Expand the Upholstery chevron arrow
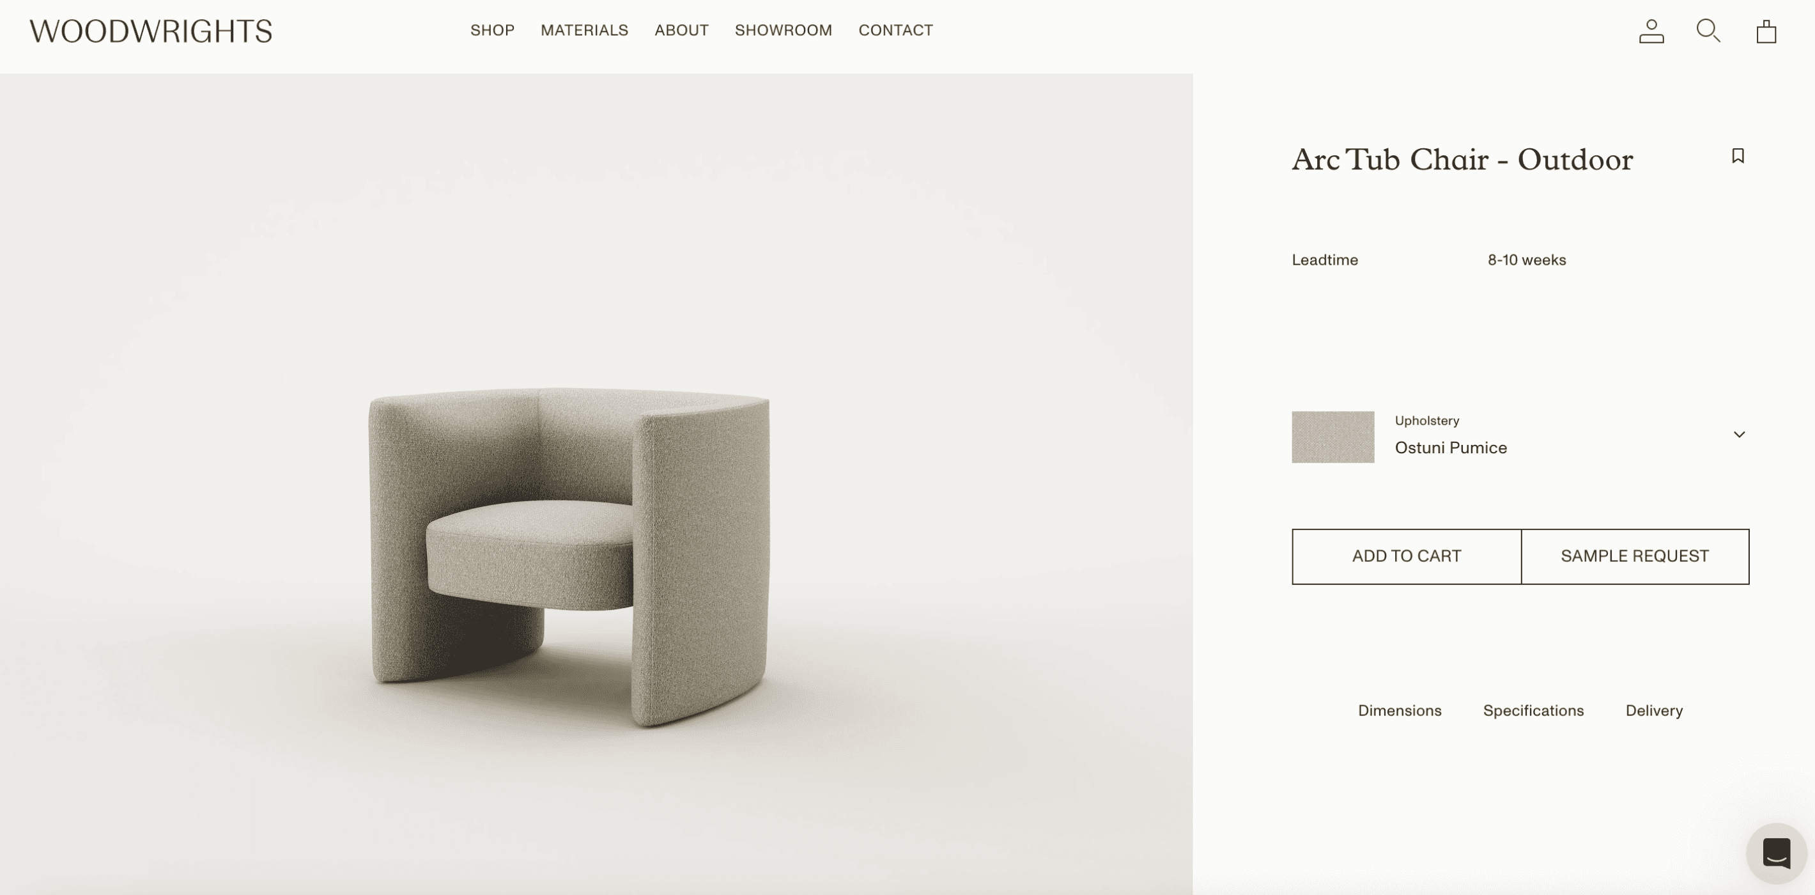 pyautogui.click(x=1739, y=435)
